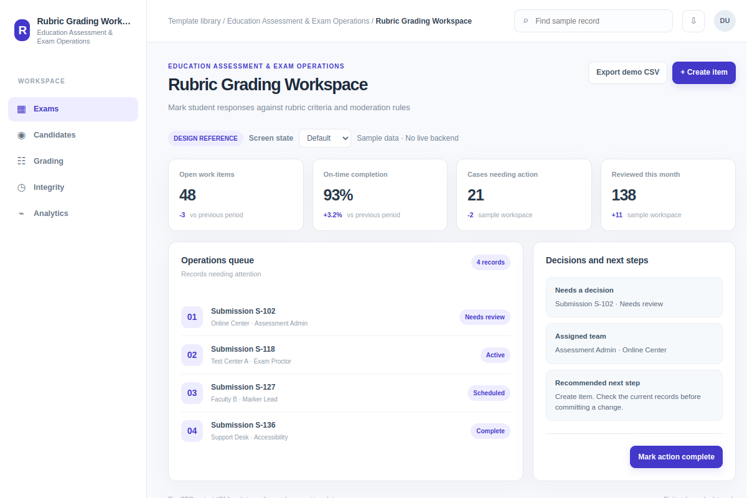Click Mark action complete button
This screenshot has height=498, width=747.
tap(676, 457)
